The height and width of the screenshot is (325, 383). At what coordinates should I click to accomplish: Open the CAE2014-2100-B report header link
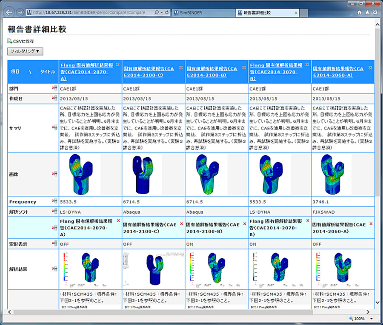point(212,71)
